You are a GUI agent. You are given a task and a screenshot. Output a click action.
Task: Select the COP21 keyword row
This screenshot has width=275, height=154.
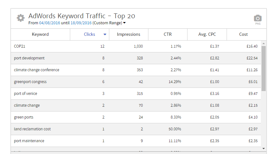pyautogui.click(x=20, y=46)
